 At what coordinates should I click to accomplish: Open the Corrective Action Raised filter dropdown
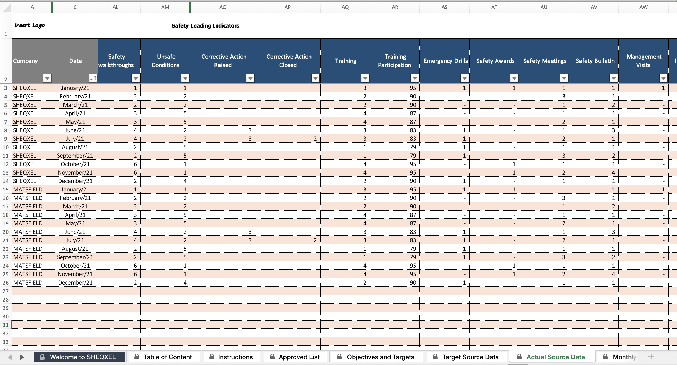pos(250,78)
